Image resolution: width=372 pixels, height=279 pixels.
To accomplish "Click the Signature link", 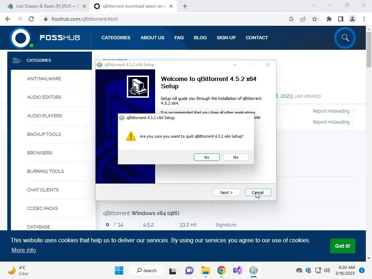I will point(226,225).
